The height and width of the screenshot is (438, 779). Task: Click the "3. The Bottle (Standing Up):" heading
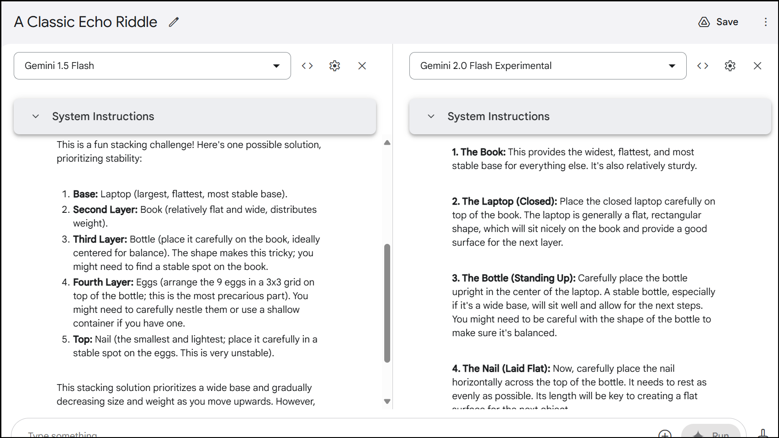(514, 278)
